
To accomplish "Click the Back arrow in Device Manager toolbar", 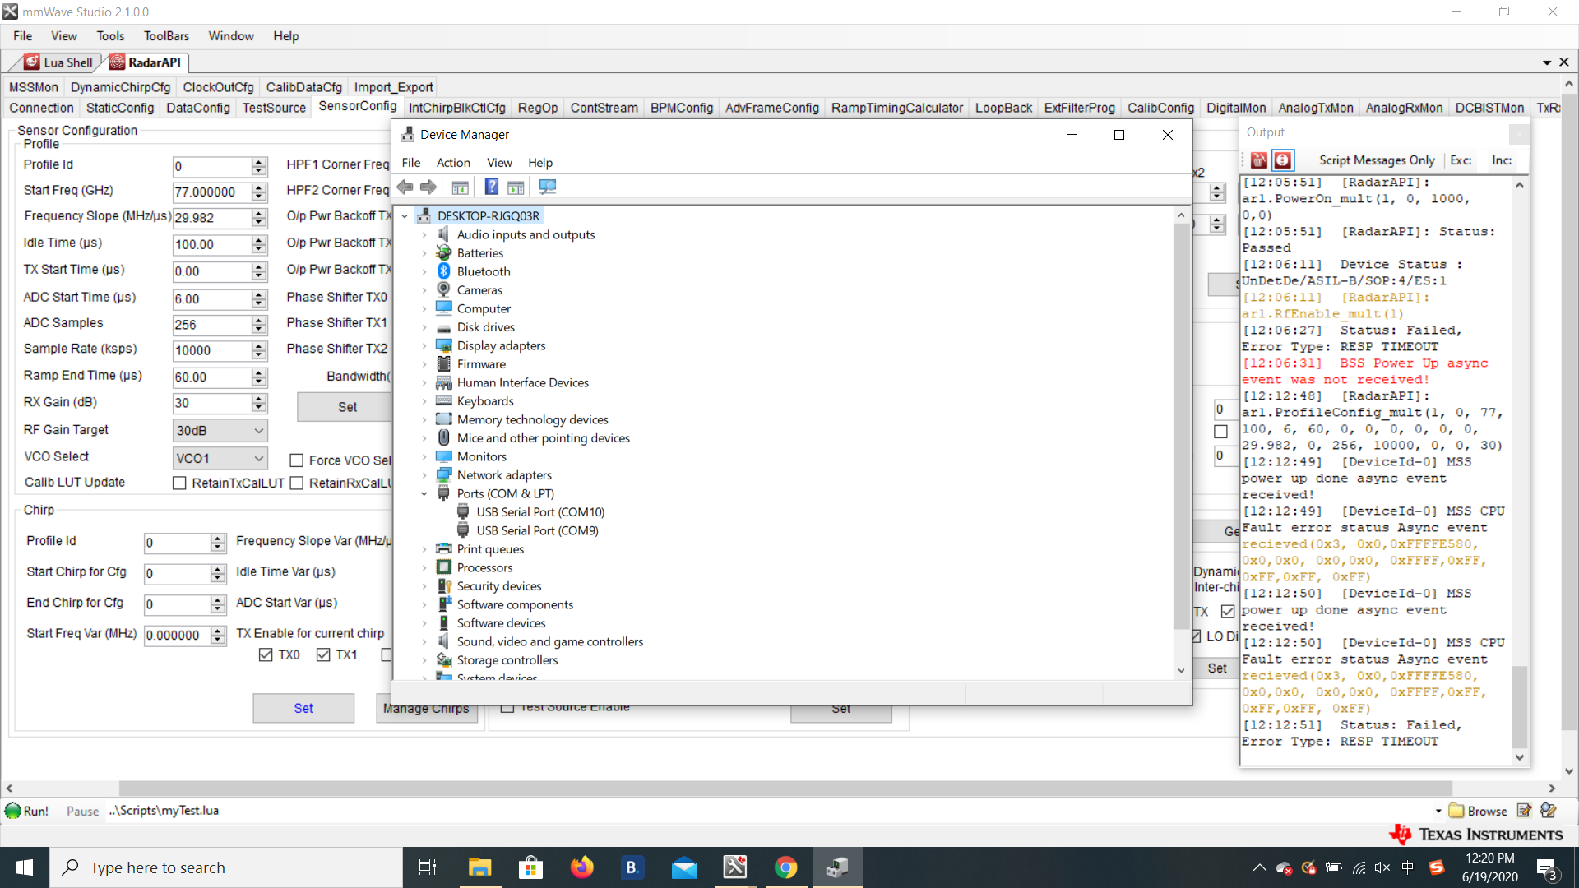I will [x=405, y=187].
